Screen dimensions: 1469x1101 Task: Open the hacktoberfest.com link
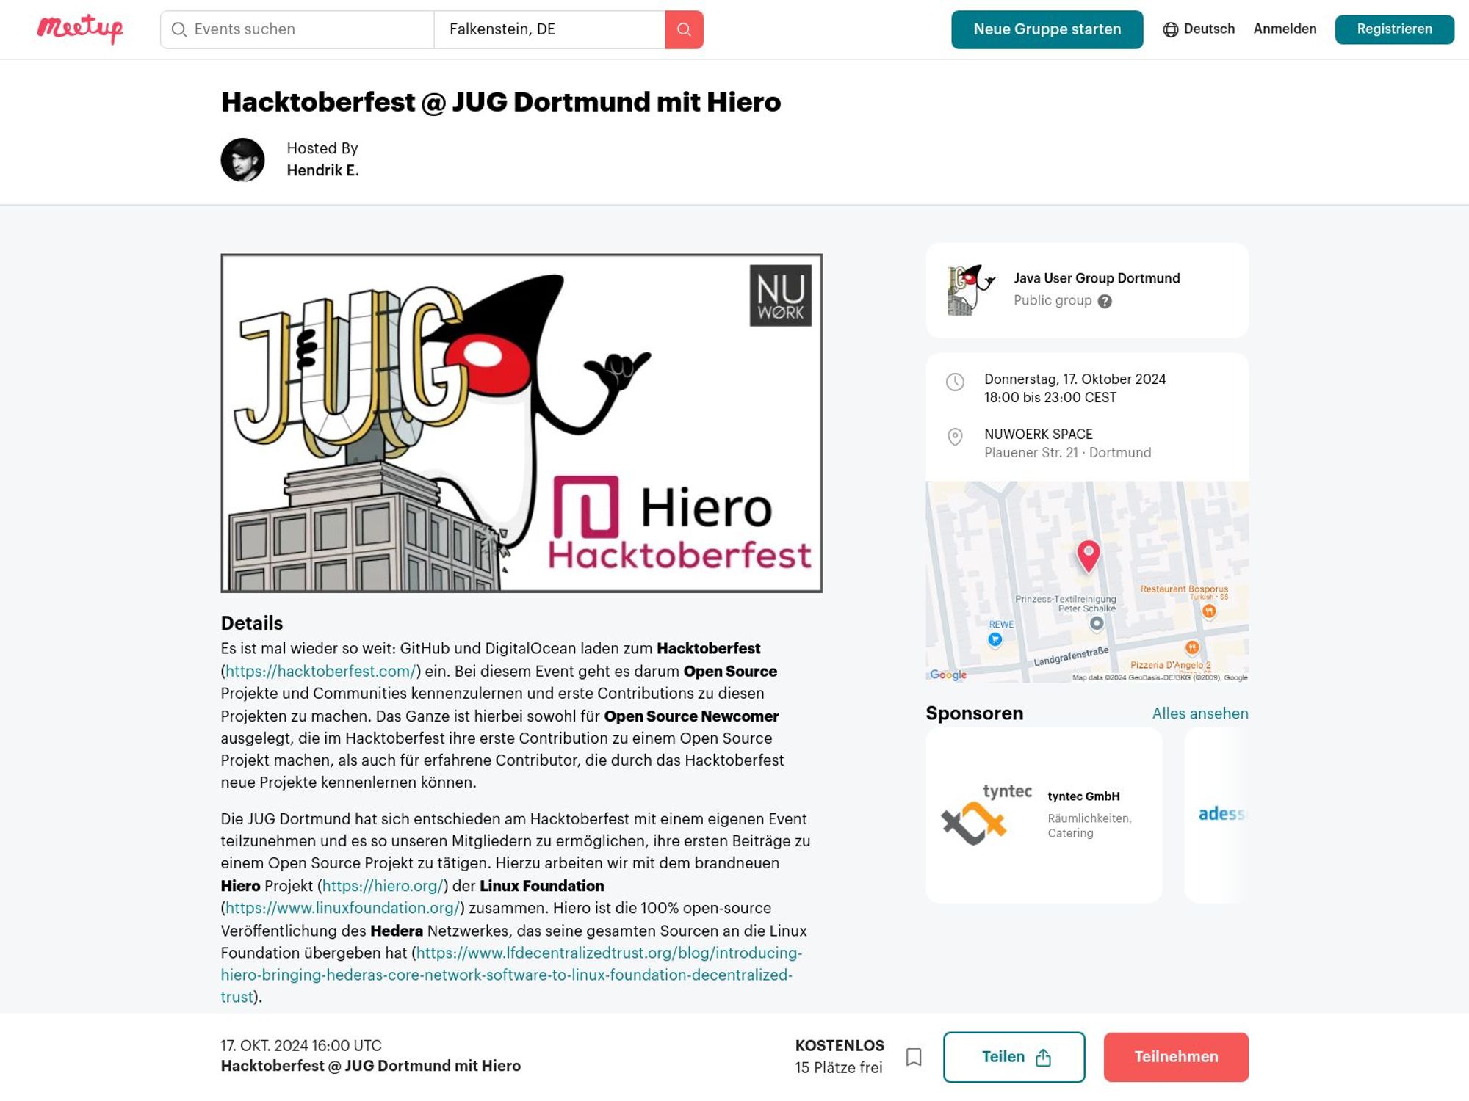pyautogui.click(x=321, y=671)
